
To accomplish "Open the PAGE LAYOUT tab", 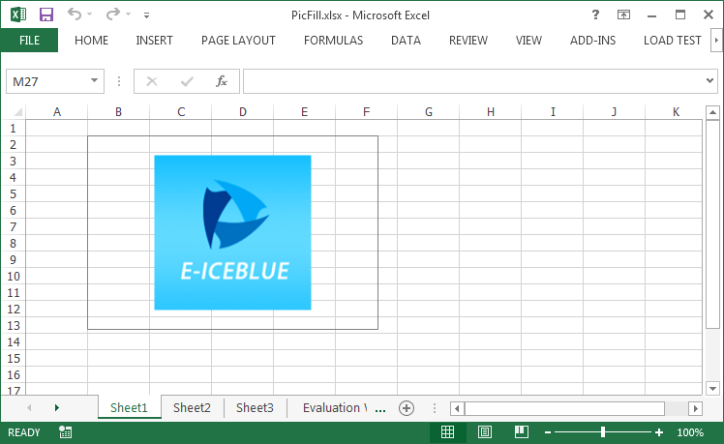I will tap(238, 41).
